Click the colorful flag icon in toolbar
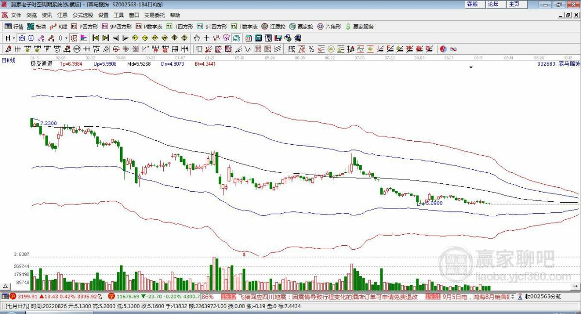 (x=83, y=38)
